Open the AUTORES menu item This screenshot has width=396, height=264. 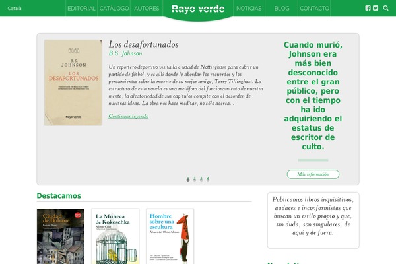147,9
